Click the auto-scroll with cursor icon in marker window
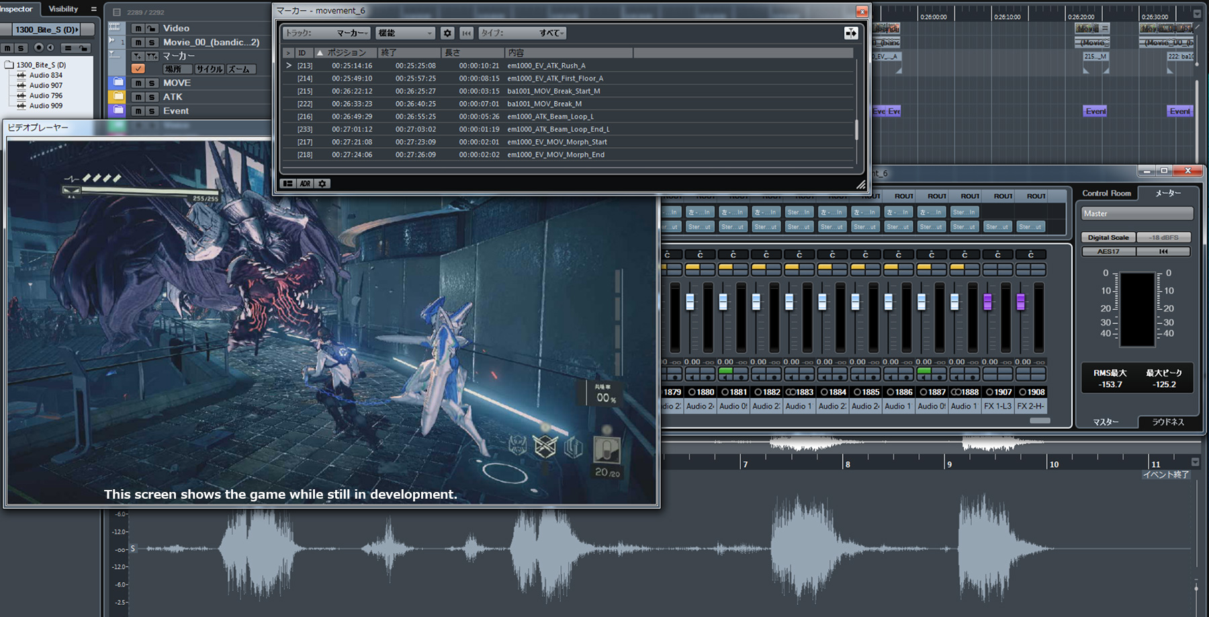The height and width of the screenshot is (617, 1209). pyautogui.click(x=850, y=33)
